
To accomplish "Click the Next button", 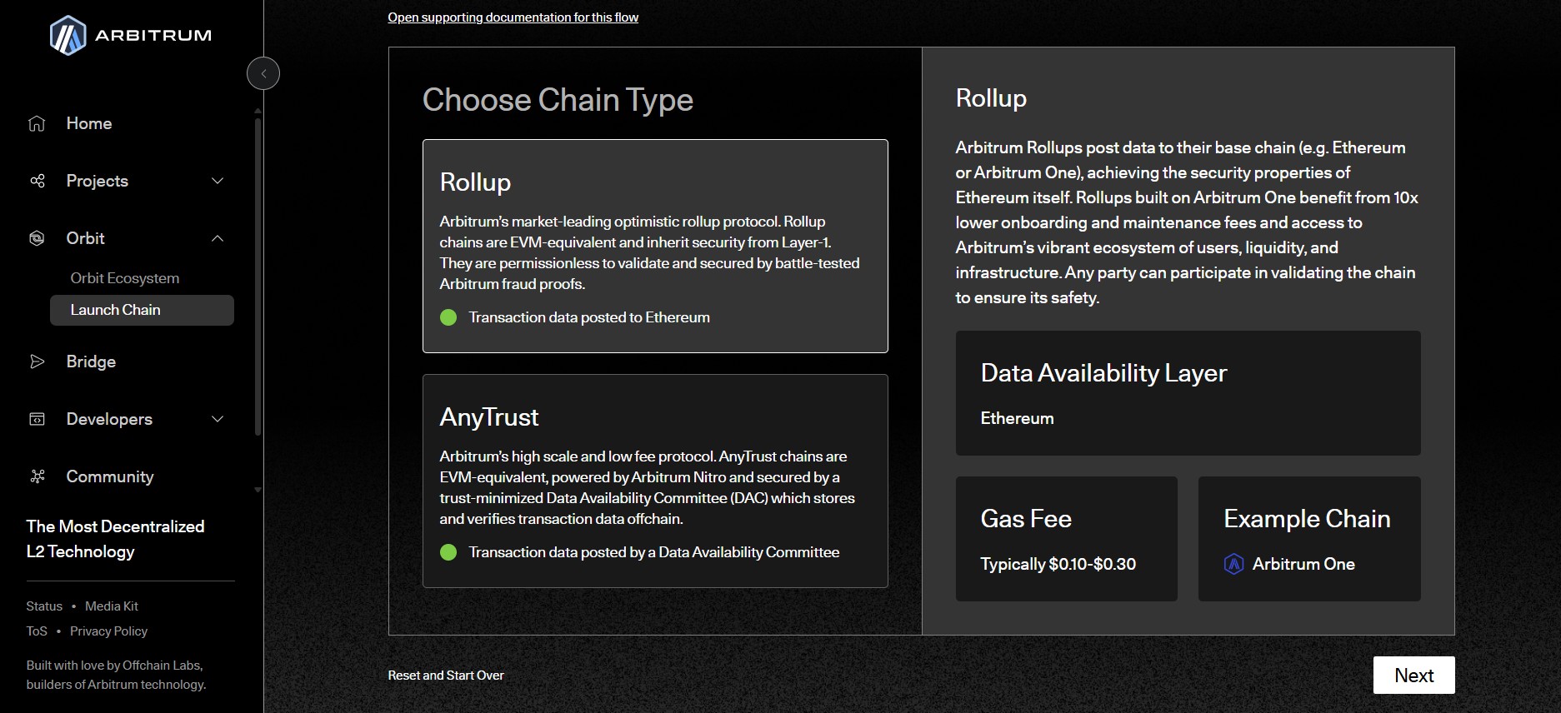I will tap(1413, 675).
